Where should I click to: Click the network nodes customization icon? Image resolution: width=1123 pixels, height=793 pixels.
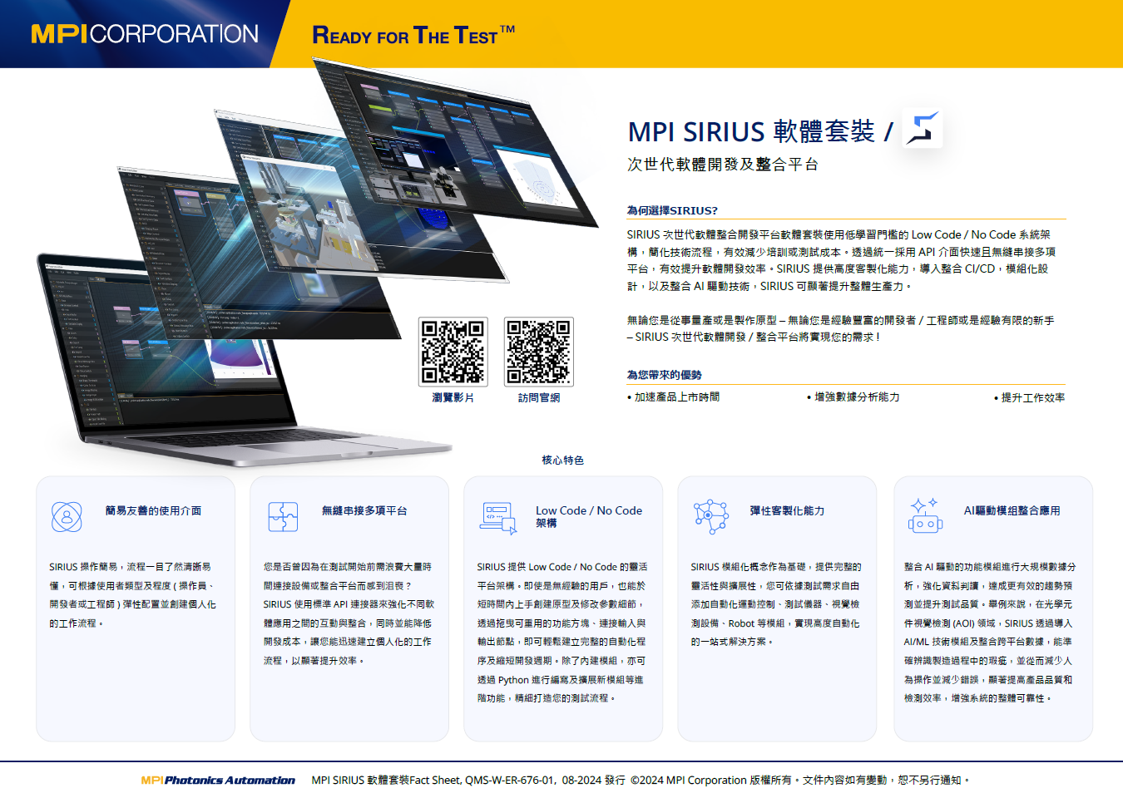[711, 517]
